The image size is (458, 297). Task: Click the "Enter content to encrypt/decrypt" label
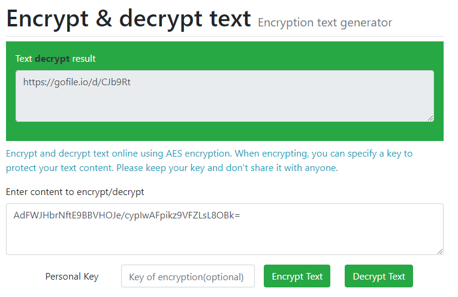coord(75,192)
